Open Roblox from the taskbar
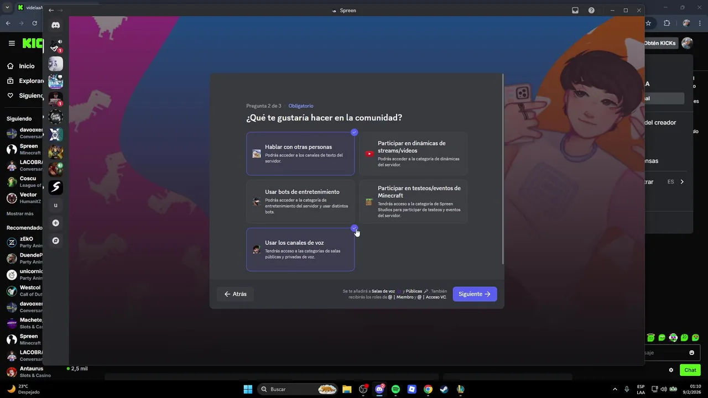The height and width of the screenshot is (398, 708). [x=412, y=389]
